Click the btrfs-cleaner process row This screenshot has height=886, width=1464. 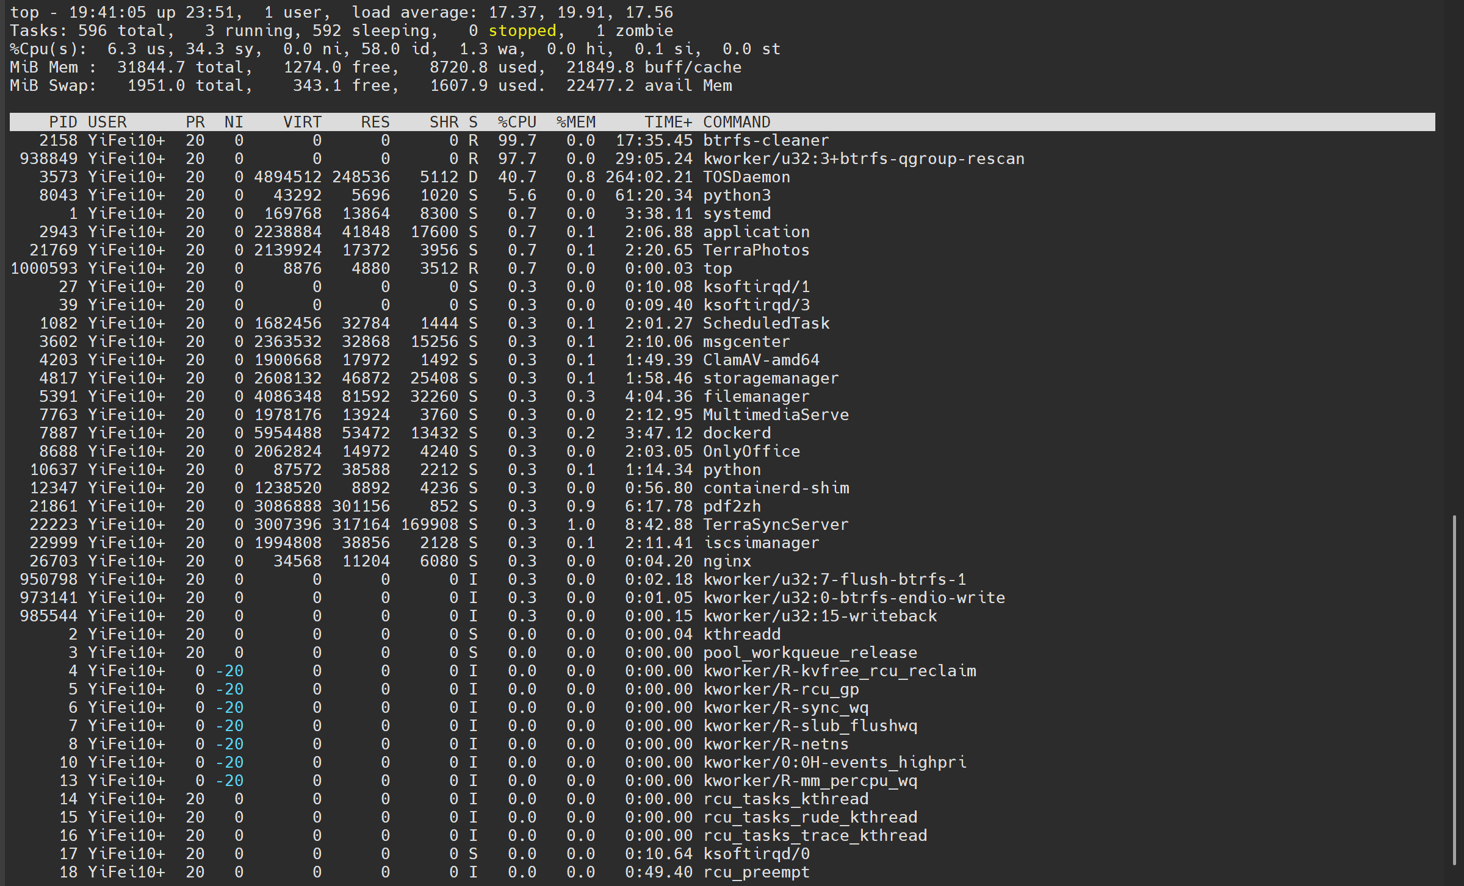(765, 140)
